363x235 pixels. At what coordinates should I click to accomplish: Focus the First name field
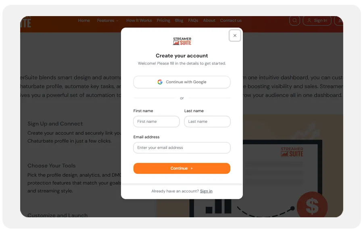[x=156, y=122]
